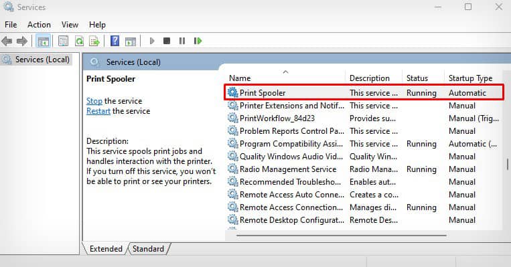This screenshot has width=511, height=267.
Task: Open the Help menu
Action: pos(97,25)
